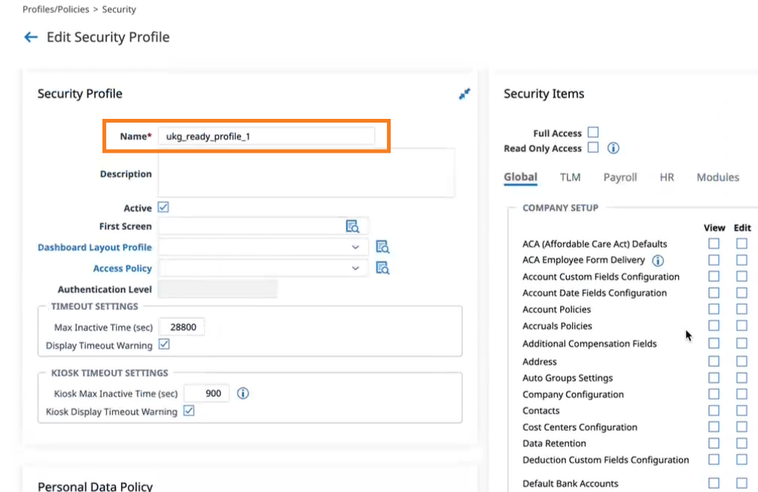Image resolution: width=758 pixels, height=492 pixels.
Task: Check Edit for Auto Groups Settings
Action: [741, 378]
